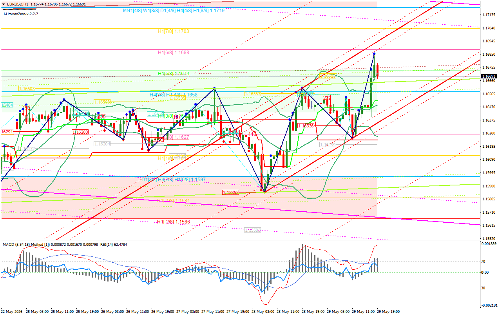Click the 1.1713 price scale label
Viewport: 498px width, 316px height.
click(x=488, y=15)
